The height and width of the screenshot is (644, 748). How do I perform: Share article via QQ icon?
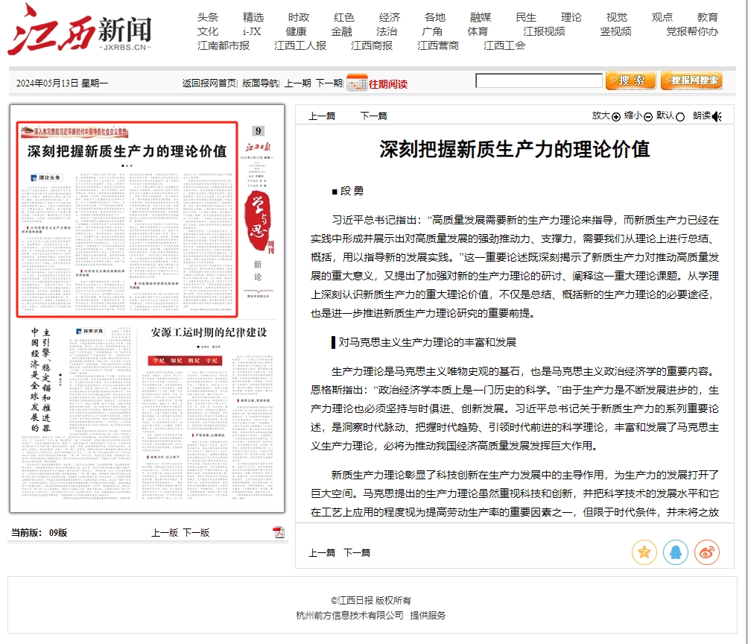coord(675,552)
